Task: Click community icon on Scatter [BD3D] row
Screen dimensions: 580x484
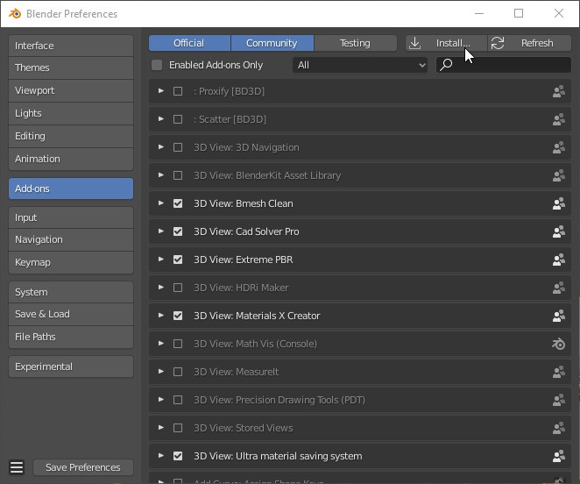Action: tap(559, 119)
